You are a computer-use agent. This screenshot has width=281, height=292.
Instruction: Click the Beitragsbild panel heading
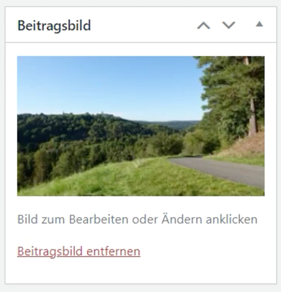coord(54,25)
